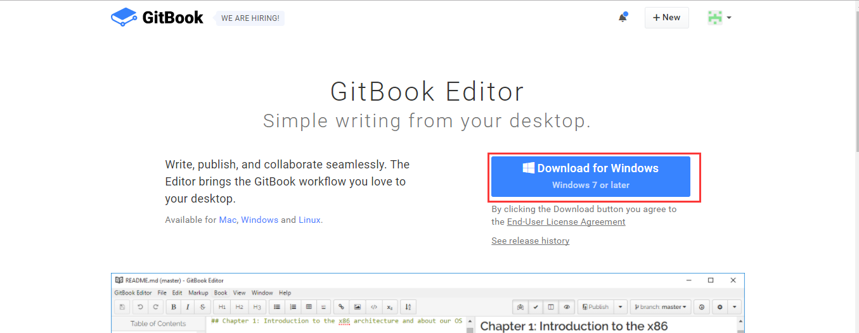Image resolution: width=859 pixels, height=333 pixels.
Task: Click the Download for Windows button
Action: click(590, 177)
